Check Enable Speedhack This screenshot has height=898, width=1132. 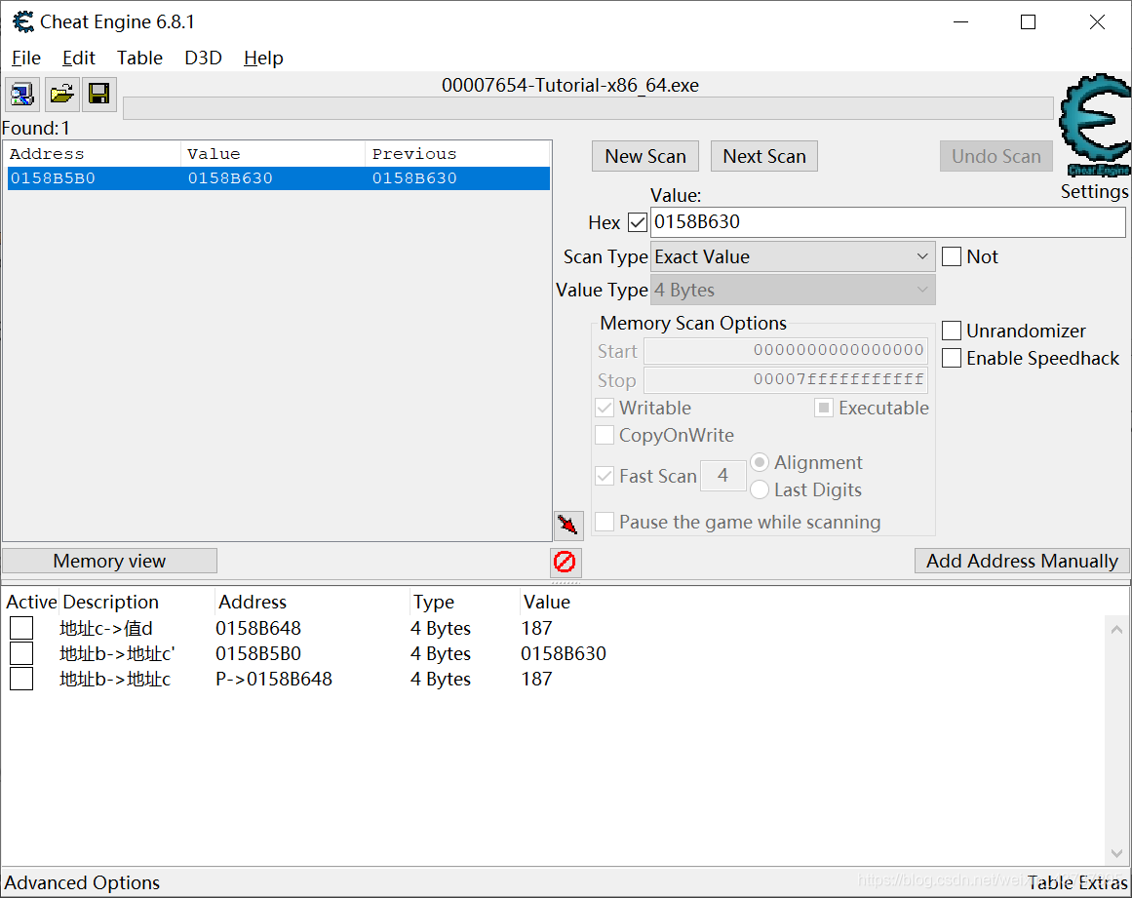click(952, 358)
